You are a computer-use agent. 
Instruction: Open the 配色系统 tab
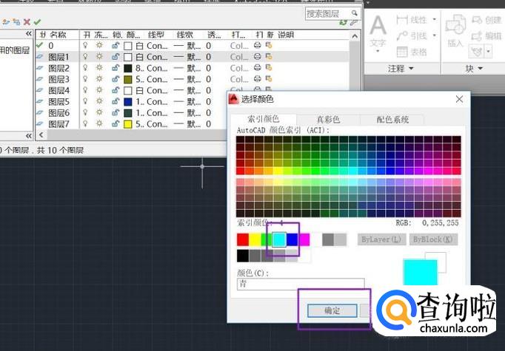click(392, 119)
